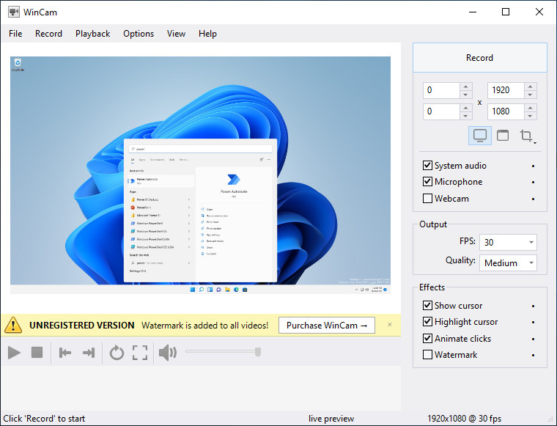Screen dimensions: 557x426
Task: Click the volume slider track
Action: tap(220, 353)
